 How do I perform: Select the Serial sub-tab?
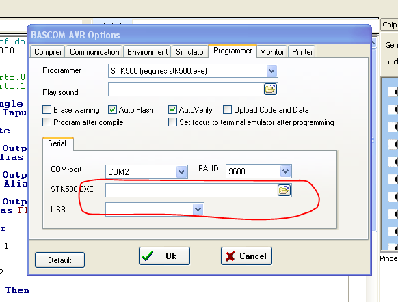click(57, 143)
